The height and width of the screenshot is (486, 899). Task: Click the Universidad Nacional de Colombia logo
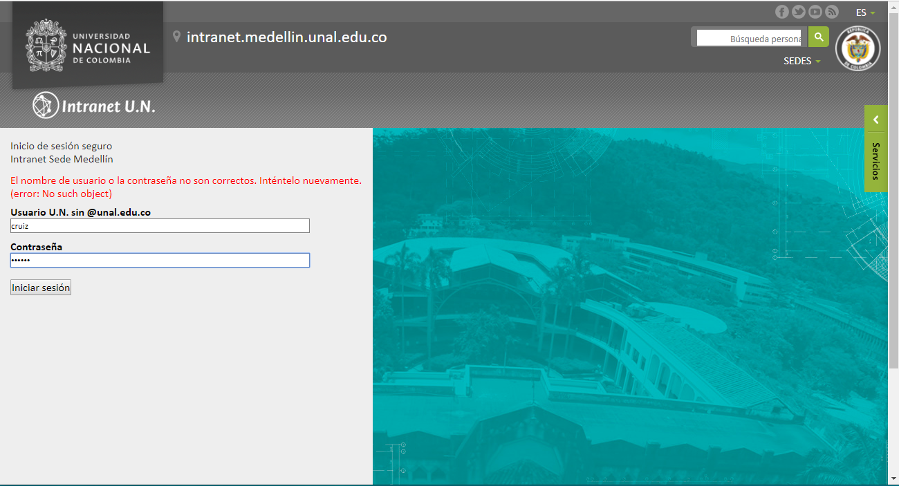pyautogui.click(x=88, y=45)
